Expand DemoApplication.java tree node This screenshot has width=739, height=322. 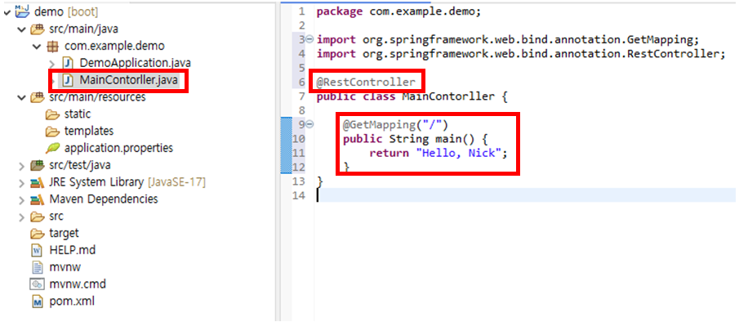coord(52,63)
